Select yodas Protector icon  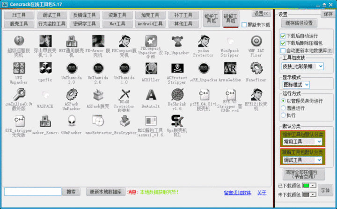tap(204, 41)
